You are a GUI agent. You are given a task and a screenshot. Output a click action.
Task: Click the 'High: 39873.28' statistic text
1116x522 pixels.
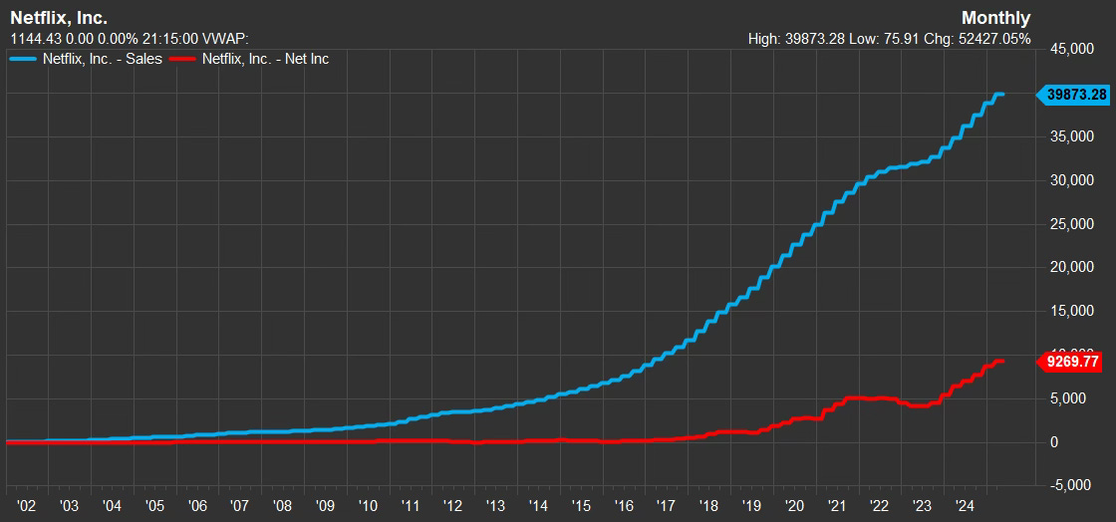pos(796,39)
